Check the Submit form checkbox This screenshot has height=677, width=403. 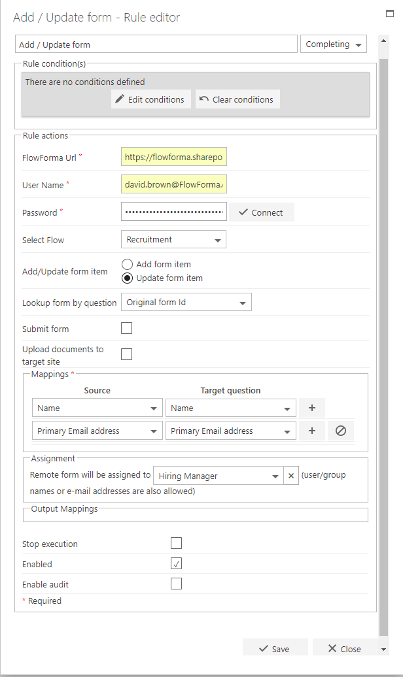point(127,328)
